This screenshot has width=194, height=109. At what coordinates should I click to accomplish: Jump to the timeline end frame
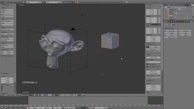point(75,108)
